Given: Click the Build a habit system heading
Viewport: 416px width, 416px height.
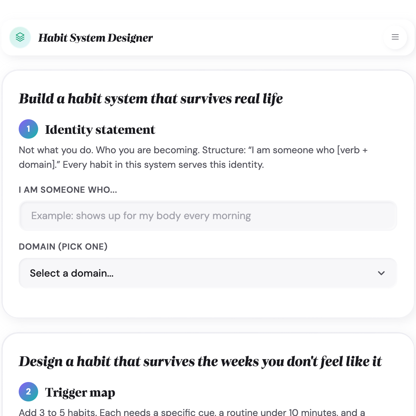Looking at the screenshot, I should (x=151, y=99).
